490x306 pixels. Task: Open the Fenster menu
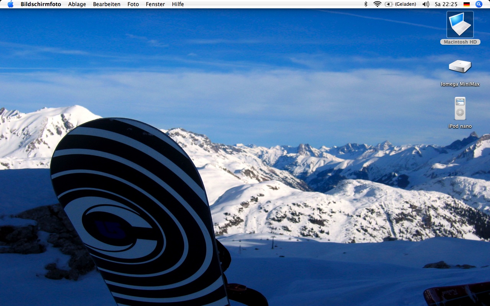click(x=155, y=4)
